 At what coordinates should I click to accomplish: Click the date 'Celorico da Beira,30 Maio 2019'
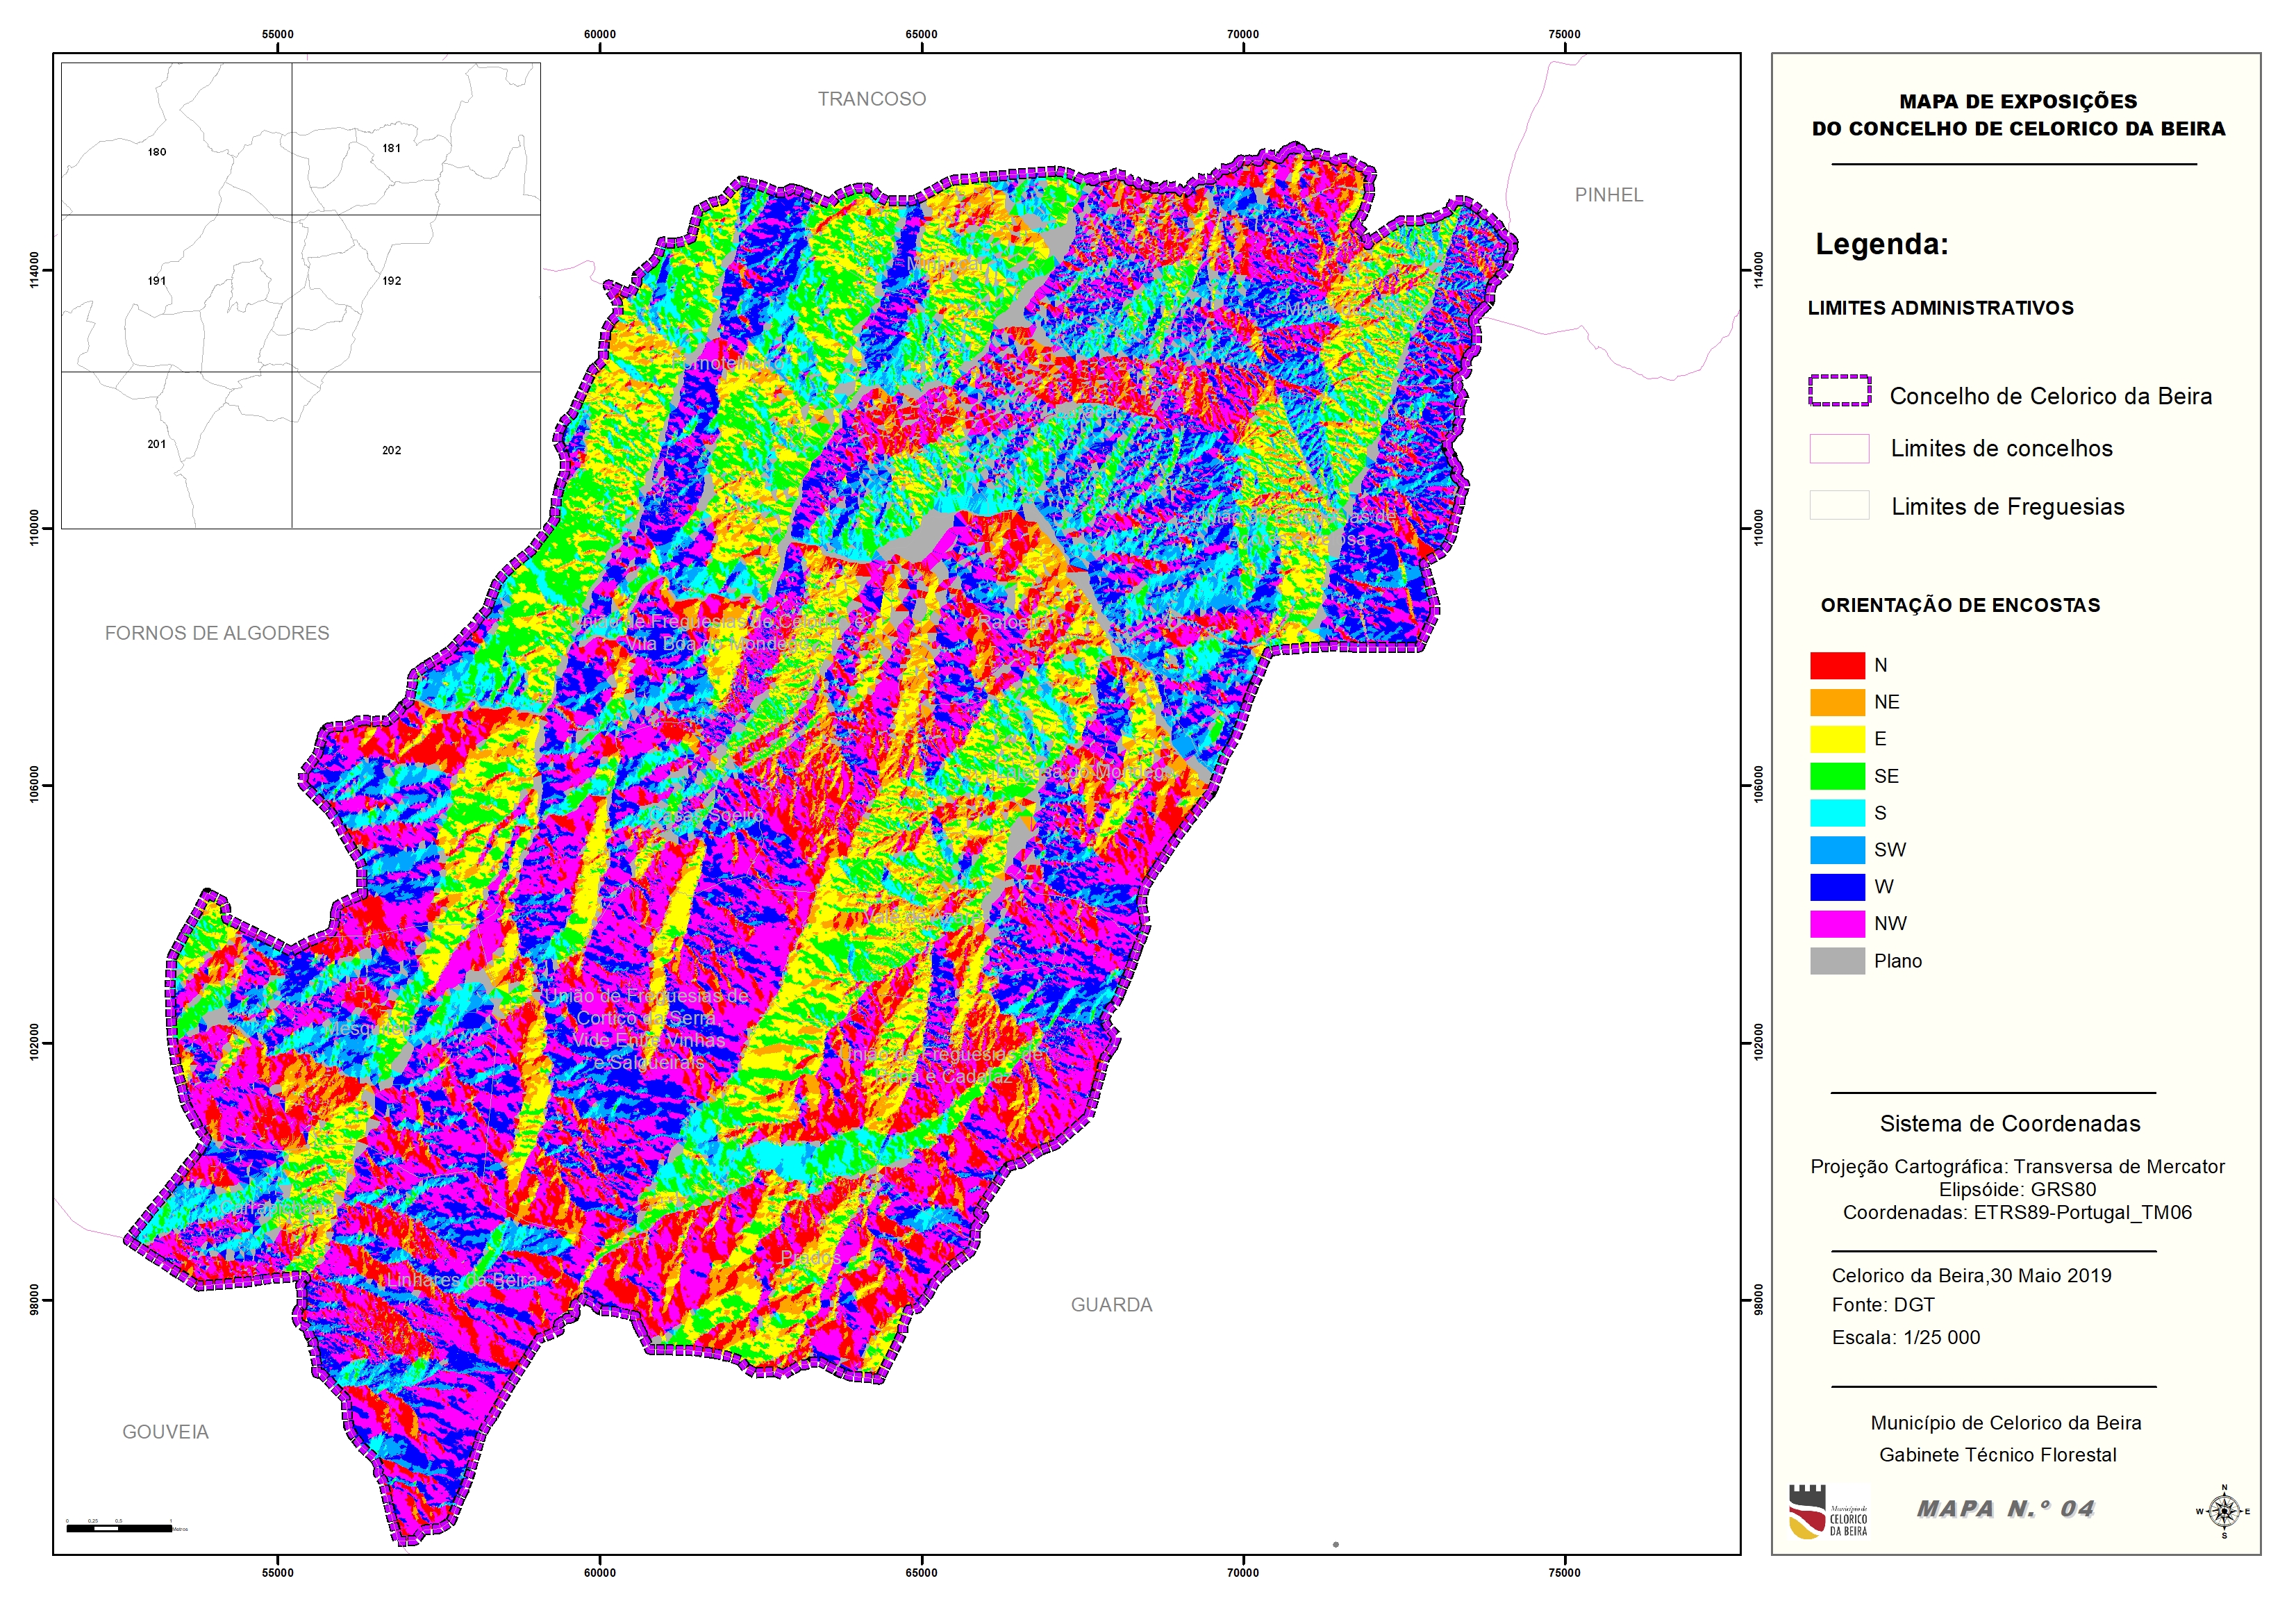[x=1971, y=1275]
